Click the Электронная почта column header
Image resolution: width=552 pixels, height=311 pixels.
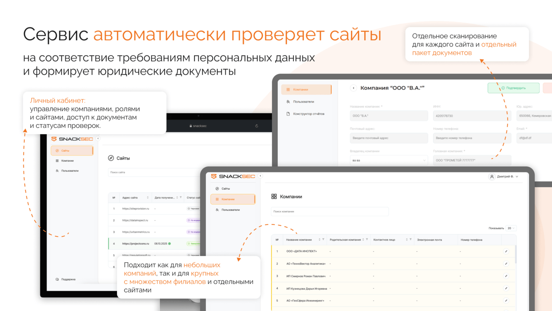(x=429, y=240)
